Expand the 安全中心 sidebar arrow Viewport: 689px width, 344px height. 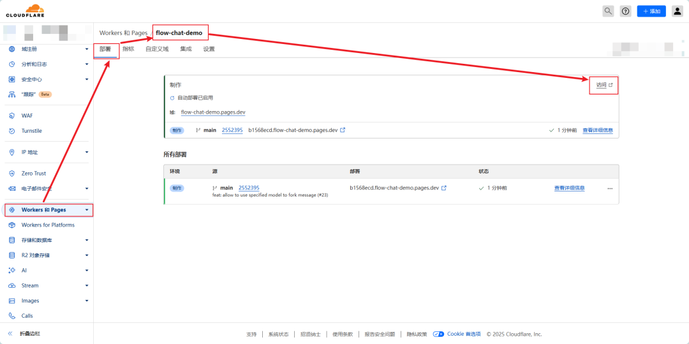87,80
